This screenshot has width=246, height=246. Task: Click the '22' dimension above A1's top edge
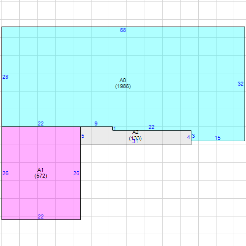pyautogui.click(x=41, y=123)
